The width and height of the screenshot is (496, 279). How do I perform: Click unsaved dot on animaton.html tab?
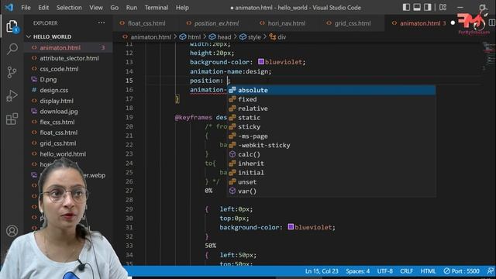(x=453, y=23)
